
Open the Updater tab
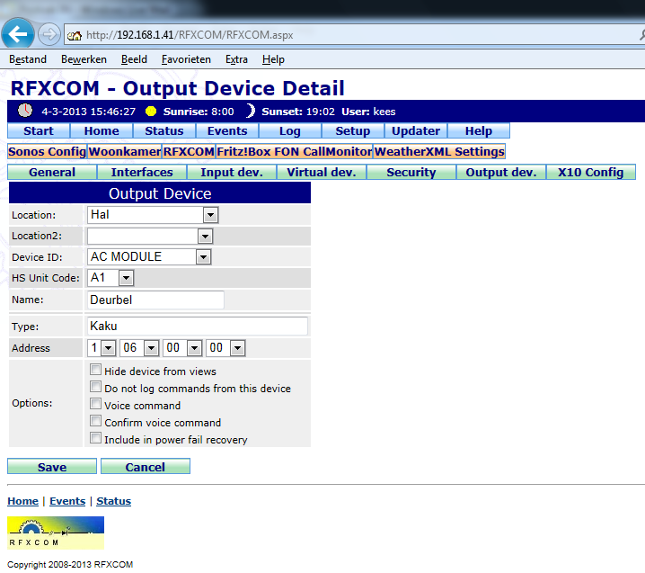click(x=416, y=131)
